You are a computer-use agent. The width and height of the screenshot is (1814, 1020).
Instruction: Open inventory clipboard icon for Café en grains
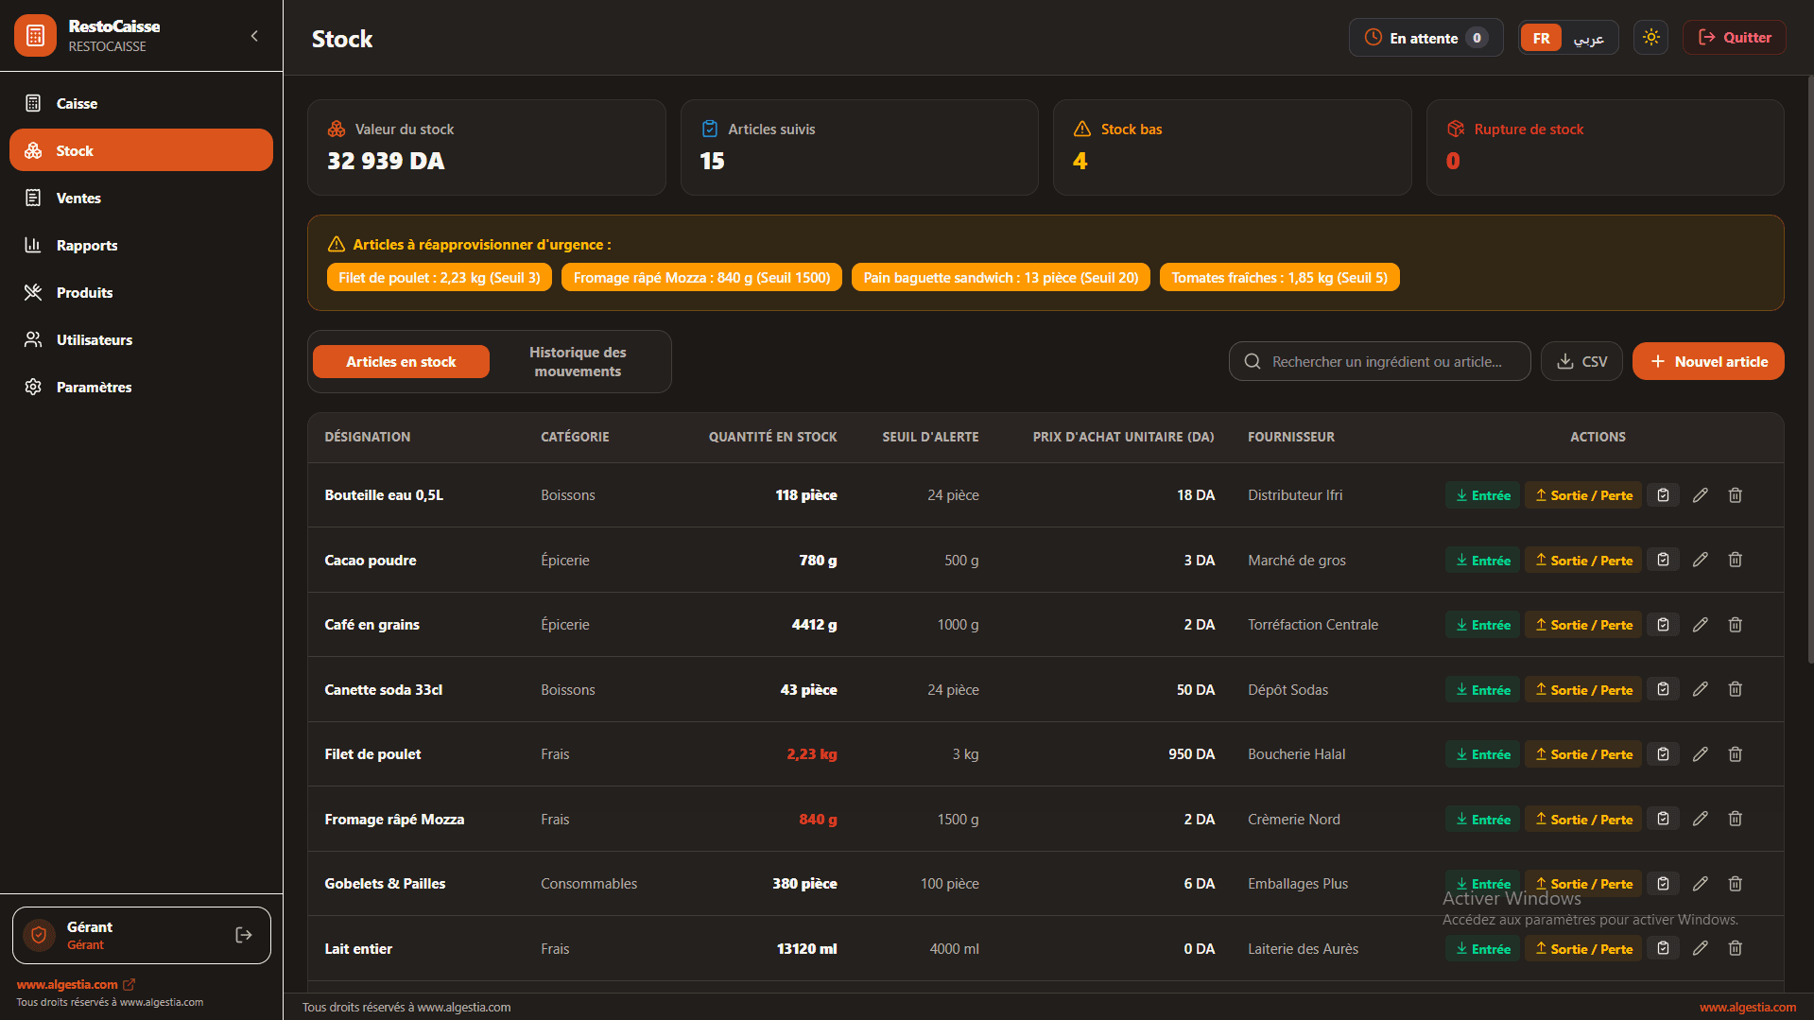pyautogui.click(x=1663, y=625)
